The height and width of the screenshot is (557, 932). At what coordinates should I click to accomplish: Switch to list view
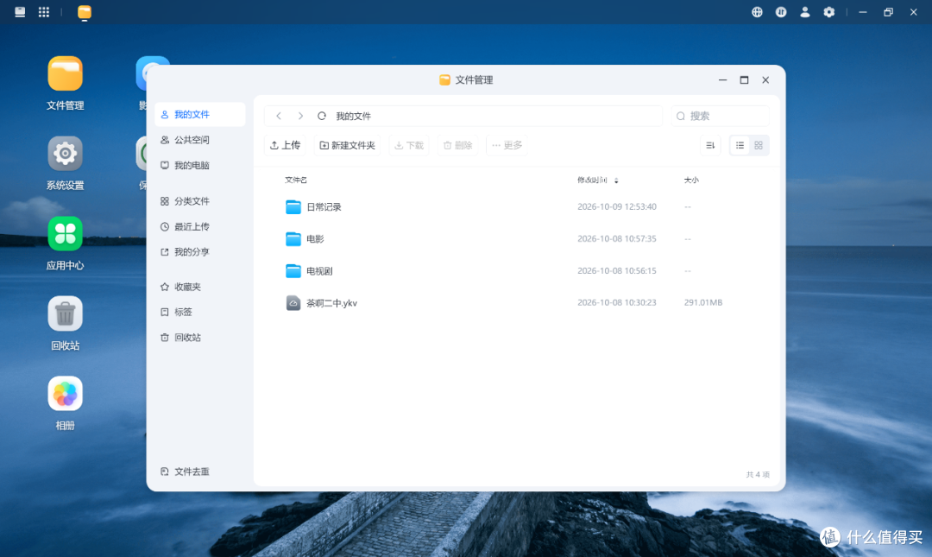coord(740,145)
